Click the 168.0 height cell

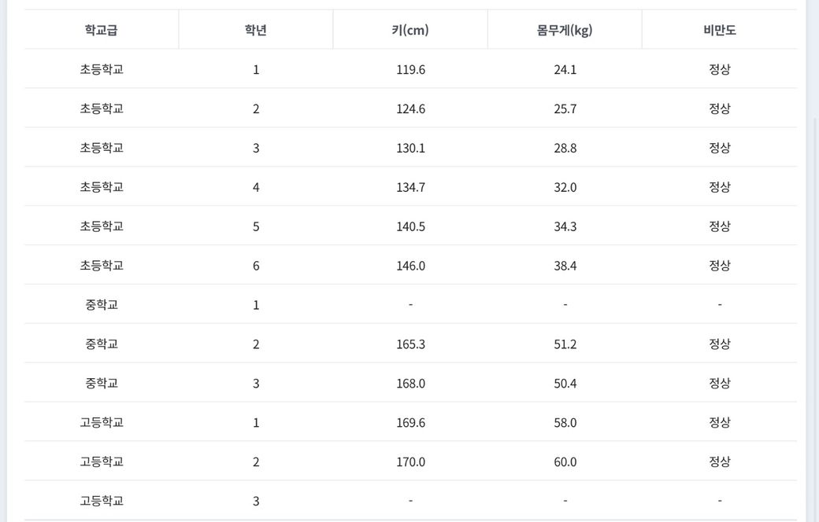tap(410, 384)
